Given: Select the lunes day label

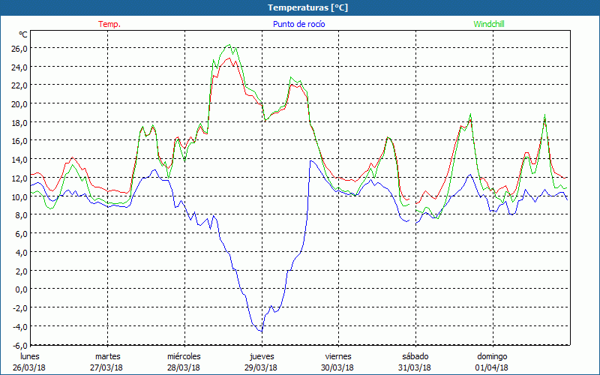Looking at the screenshot, I should tap(30, 356).
